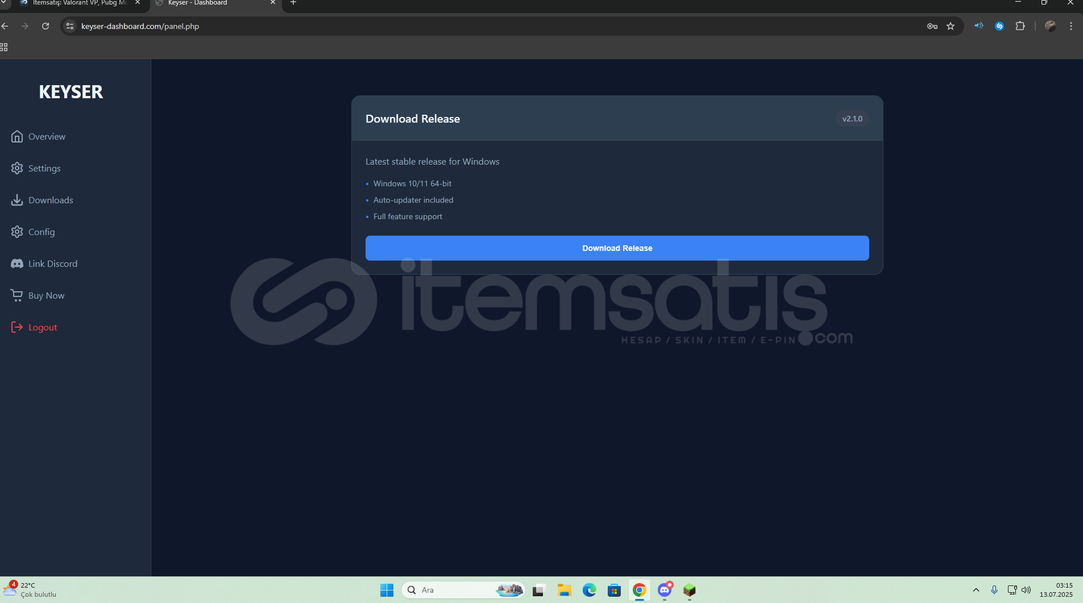Open the tab search dropdown arrow
The height and width of the screenshot is (603, 1083).
[x=4, y=3]
